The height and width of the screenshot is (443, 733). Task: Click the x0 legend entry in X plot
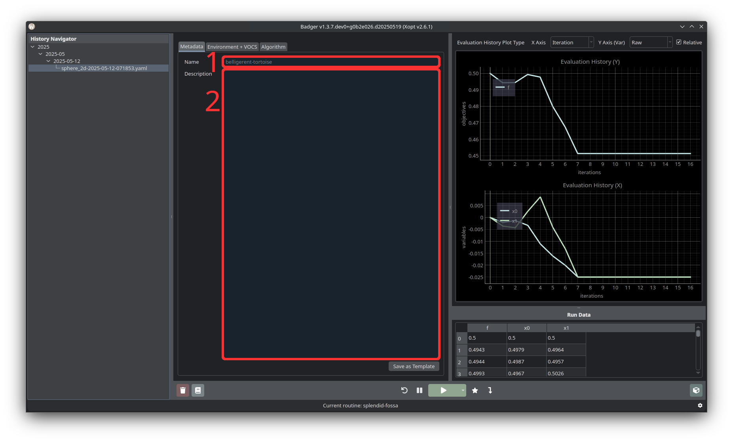pos(509,211)
